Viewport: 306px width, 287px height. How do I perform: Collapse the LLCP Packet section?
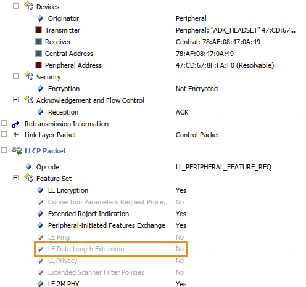tap(4, 150)
